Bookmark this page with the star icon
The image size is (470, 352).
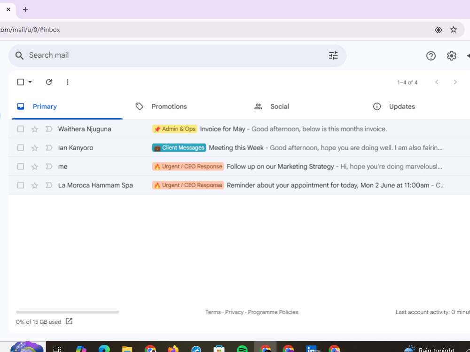454,30
